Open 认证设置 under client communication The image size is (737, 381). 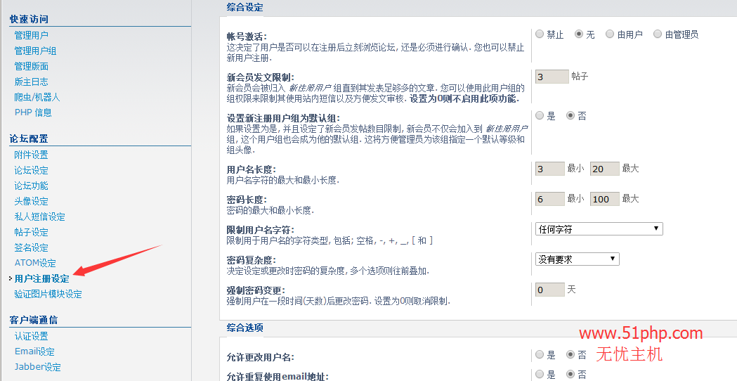click(x=31, y=336)
